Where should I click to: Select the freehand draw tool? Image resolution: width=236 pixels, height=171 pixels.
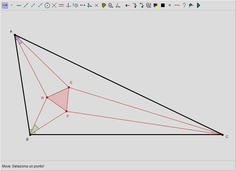191,5
